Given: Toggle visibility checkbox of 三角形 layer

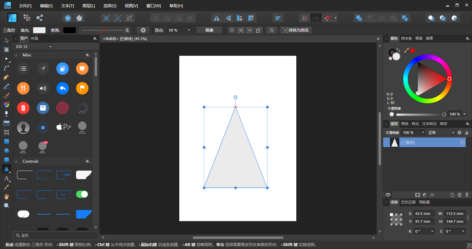Looking at the screenshot, I should click(462, 142).
